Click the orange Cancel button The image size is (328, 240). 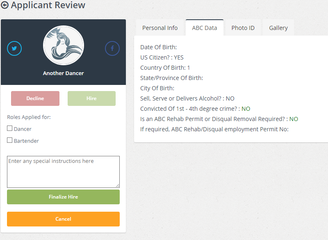[x=63, y=219]
